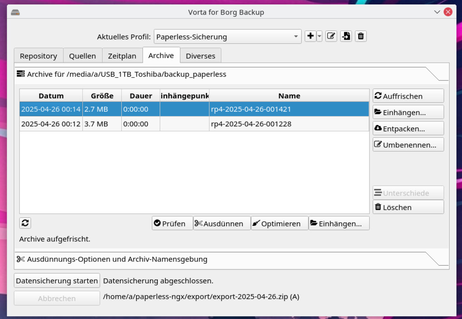This screenshot has width=462, height=319.
Task: Collapse the Archive für backup_paperless section
Action: tap(127, 74)
